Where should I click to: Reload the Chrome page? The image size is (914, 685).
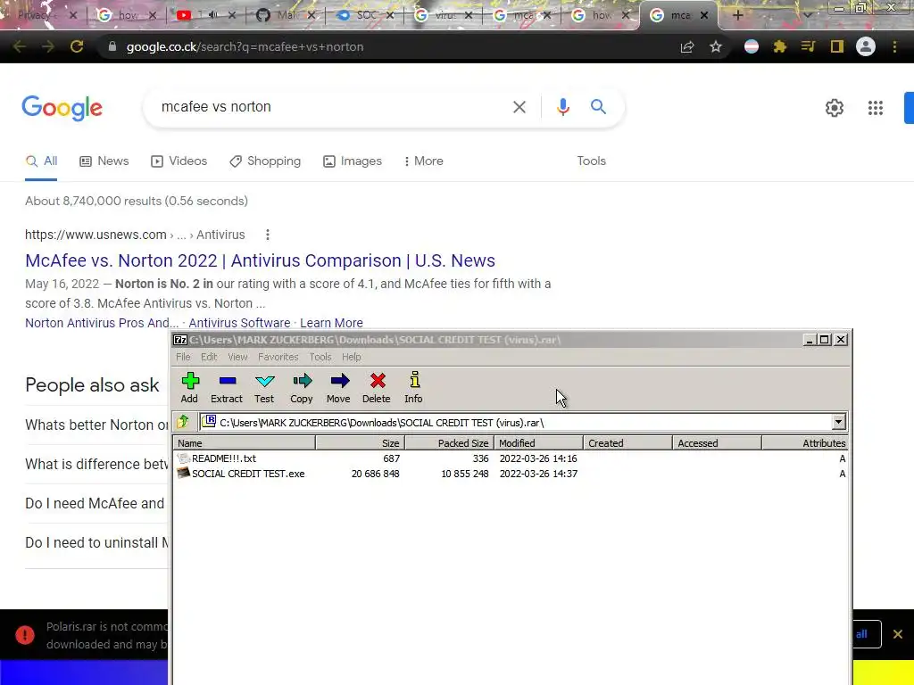(77, 46)
